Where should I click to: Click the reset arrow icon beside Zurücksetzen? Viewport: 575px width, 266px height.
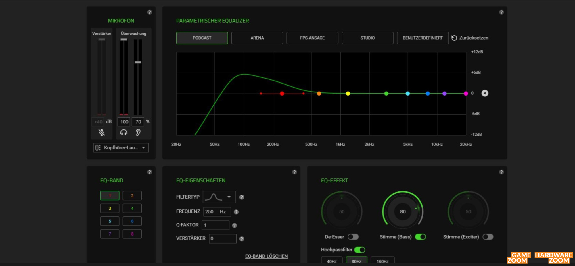point(454,38)
